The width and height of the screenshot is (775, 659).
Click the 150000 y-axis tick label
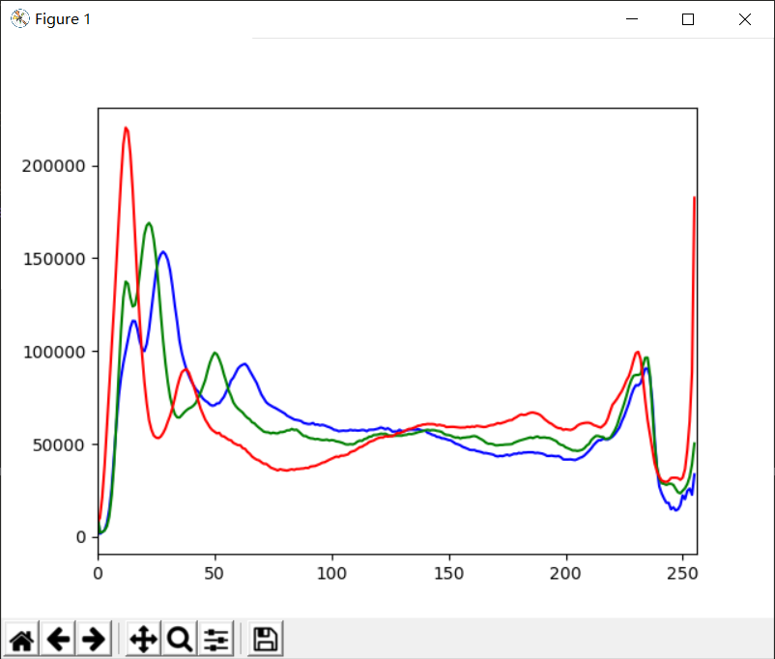[x=54, y=259]
